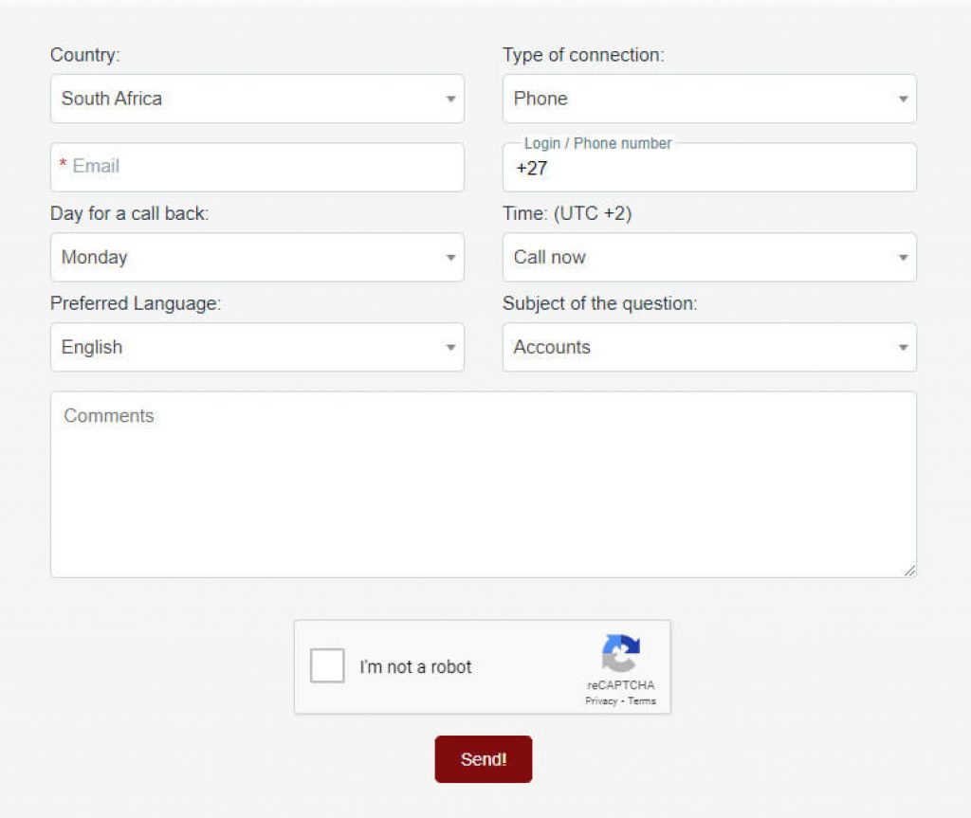Screen dimensions: 971x818
Task: Expand the Time dropdown showing Call now
Action: 708,258
